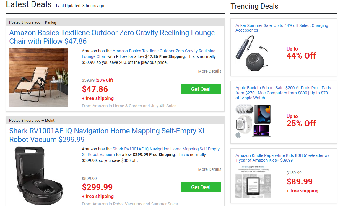343x206 pixels.
Task: Click Get Deal for the lounge chair
Action: 201,89
